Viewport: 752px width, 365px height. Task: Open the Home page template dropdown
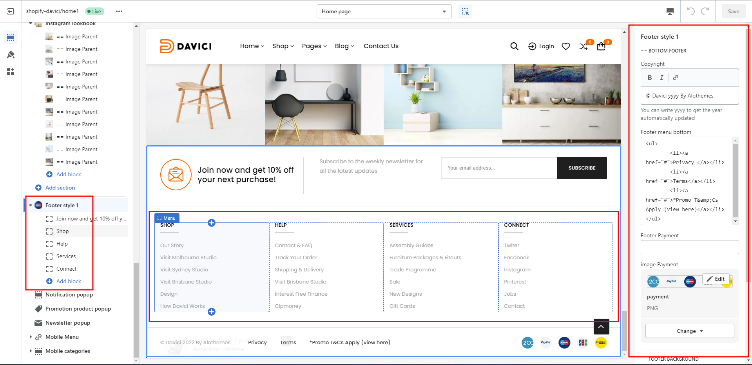[x=384, y=11]
